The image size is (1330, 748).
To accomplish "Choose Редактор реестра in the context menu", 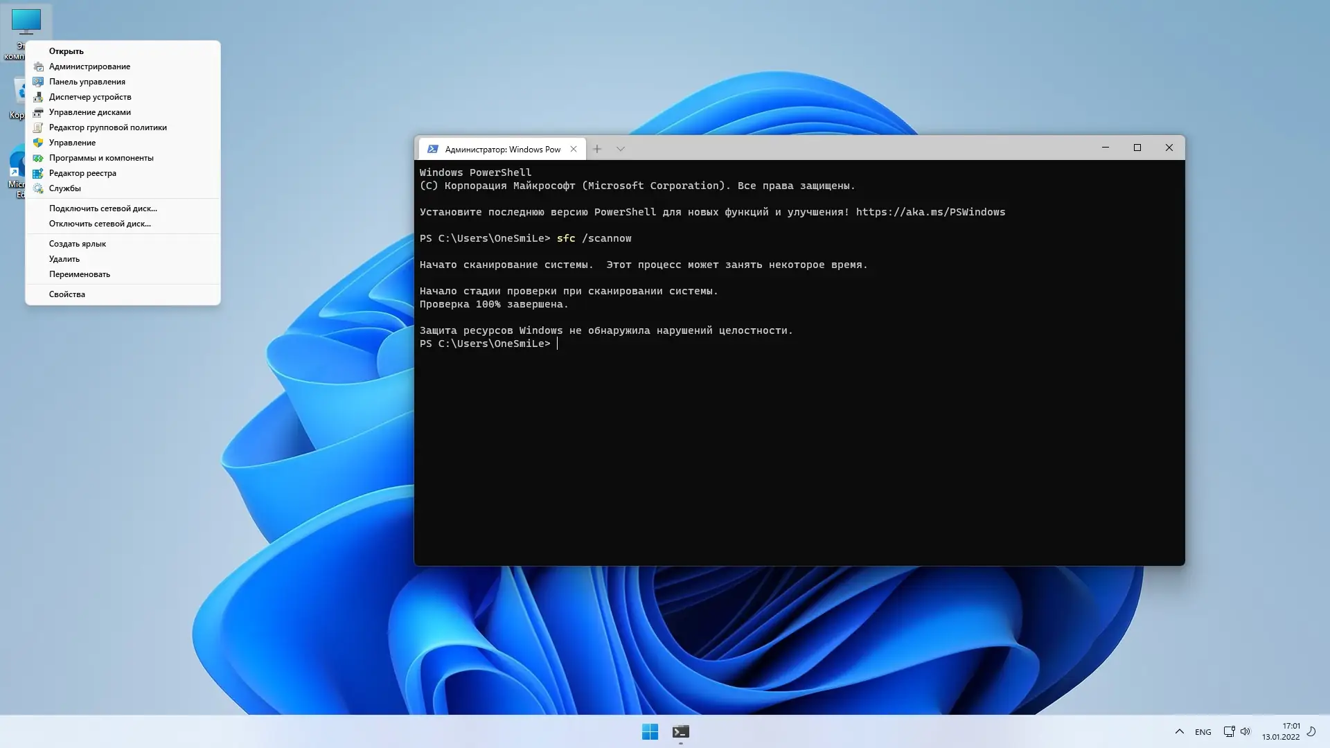I will (82, 173).
